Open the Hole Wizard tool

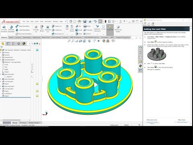click(42, 28)
